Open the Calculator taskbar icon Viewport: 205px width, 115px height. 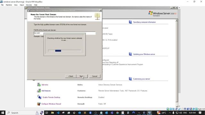click(x=128, y=113)
